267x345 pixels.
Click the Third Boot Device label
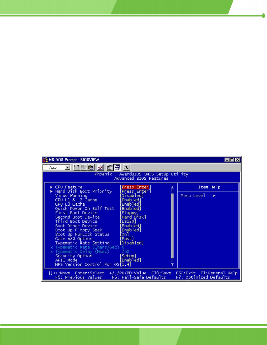(76, 222)
